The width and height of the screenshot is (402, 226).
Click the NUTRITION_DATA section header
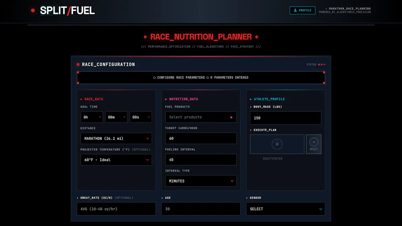(x=184, y=99)
